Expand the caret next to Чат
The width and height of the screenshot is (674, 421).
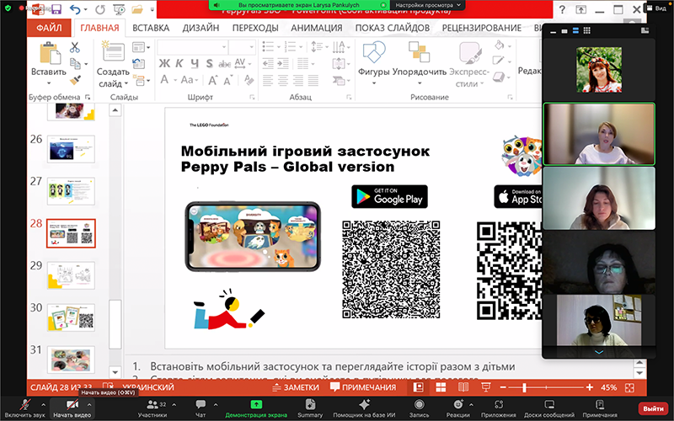pos(216,404)
